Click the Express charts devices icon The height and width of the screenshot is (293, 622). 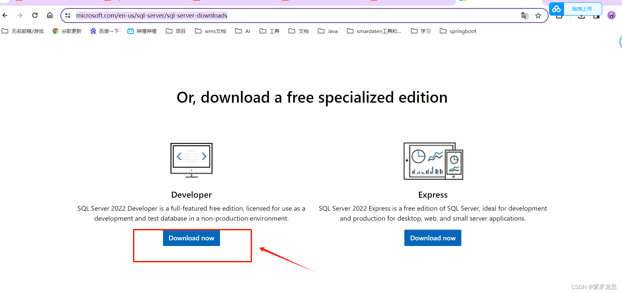coord(433,161)
